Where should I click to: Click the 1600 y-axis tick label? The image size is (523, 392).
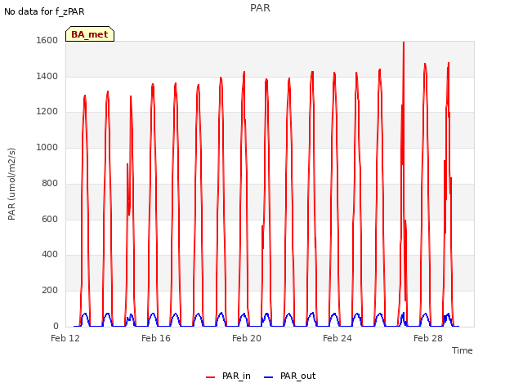coord(47,40)
